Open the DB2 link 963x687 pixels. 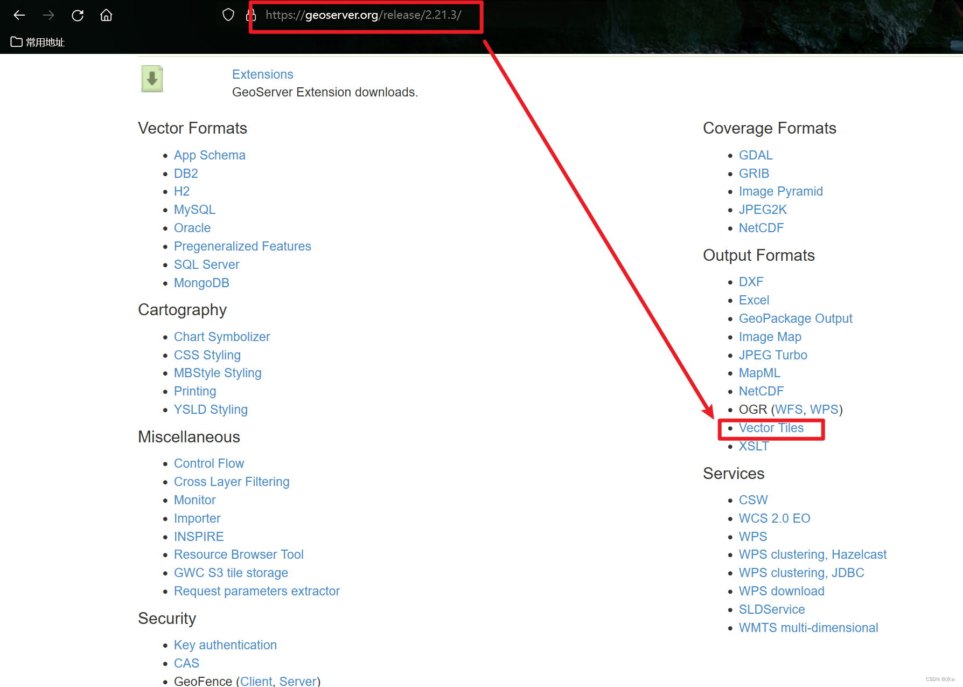(x=186, y=174)
